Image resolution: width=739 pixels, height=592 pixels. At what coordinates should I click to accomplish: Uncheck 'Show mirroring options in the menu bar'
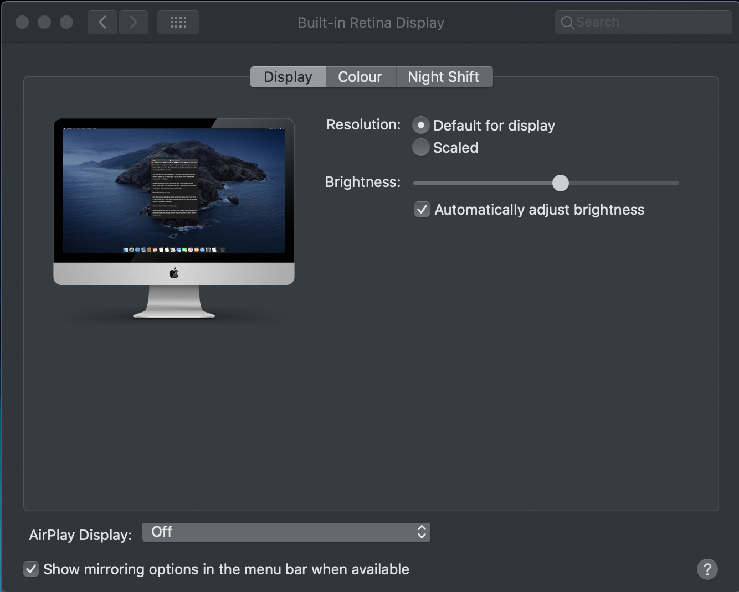[30, 569]
